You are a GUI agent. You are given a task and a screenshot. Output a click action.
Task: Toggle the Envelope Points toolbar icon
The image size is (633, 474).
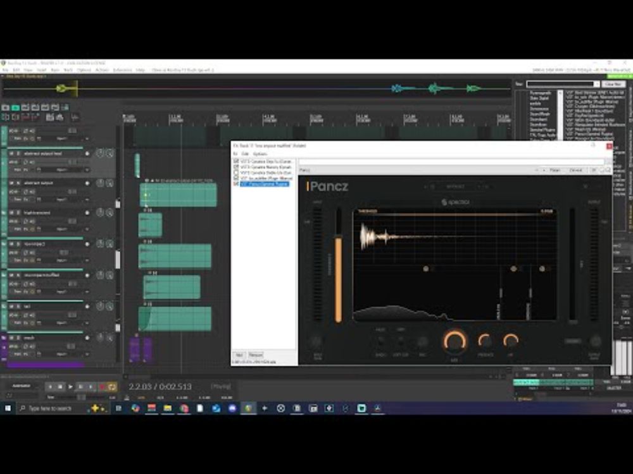click(x=35, y=118)
